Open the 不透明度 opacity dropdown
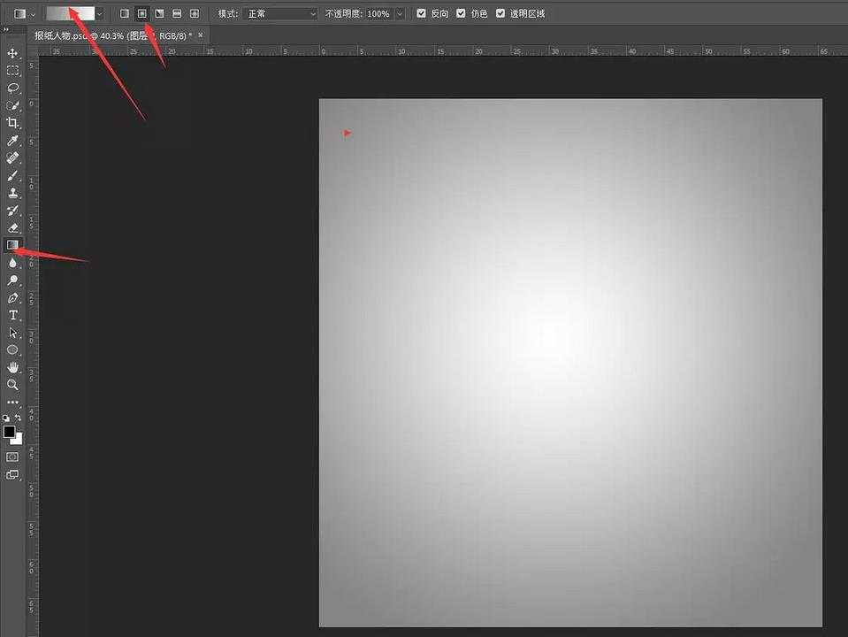 (400, 13)
